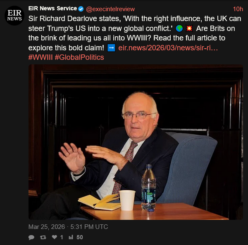
Task: Open the view stats bar chart icon
Action: [70, 237]
